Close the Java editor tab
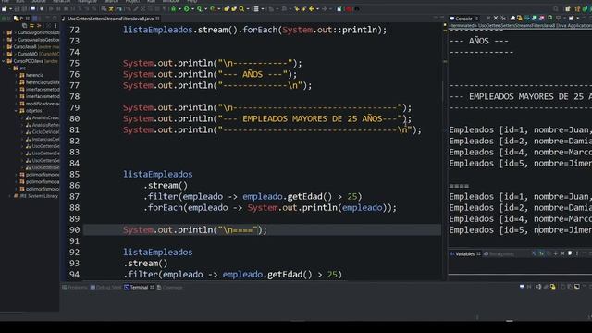Screen dimensions: 592x333 tap(157, 18)
